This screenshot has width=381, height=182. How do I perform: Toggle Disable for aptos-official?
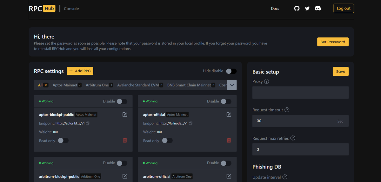click(x=226, y=101)
